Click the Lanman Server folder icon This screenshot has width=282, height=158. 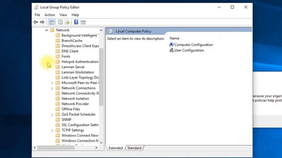pos(58,67)
